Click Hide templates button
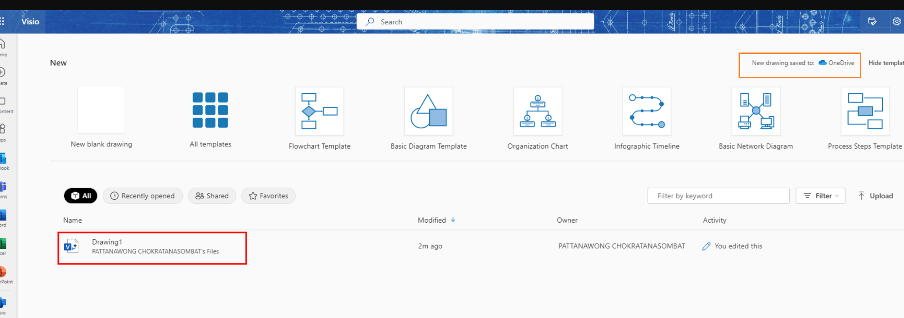The height and width of the screenshot is (318, 904). tap(886, 63)
